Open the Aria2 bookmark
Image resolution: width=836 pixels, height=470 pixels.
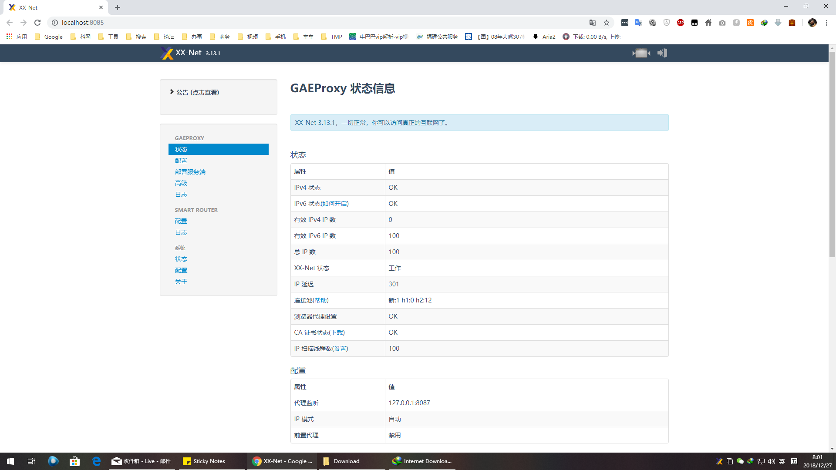[x=544, y=37]
